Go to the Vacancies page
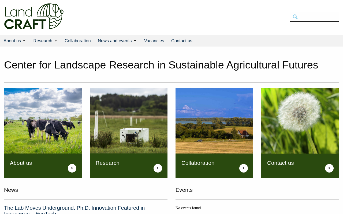 tap(154, 41)
